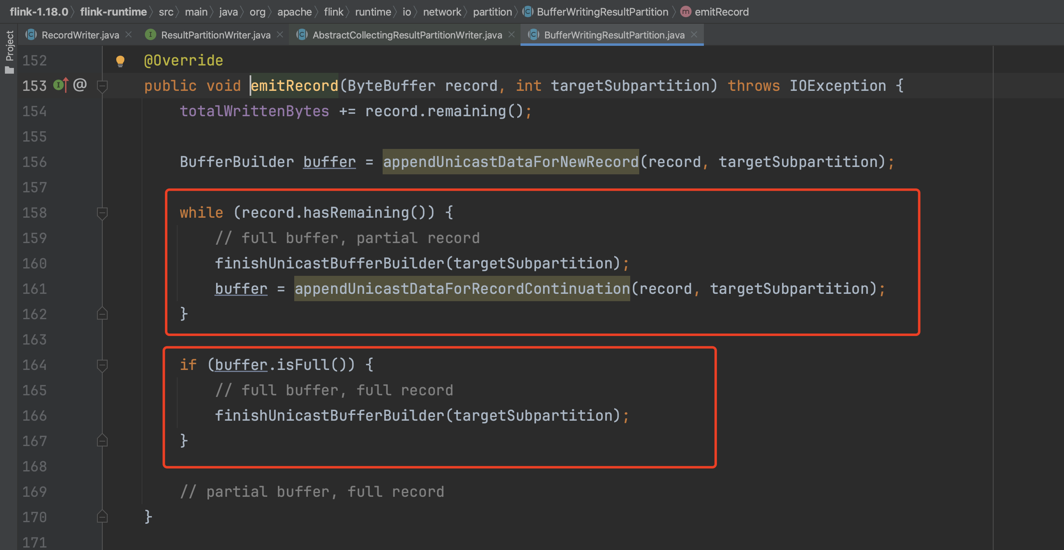Collapse the if block fold at line 164

pyautogui.click(x=102, y=365)
